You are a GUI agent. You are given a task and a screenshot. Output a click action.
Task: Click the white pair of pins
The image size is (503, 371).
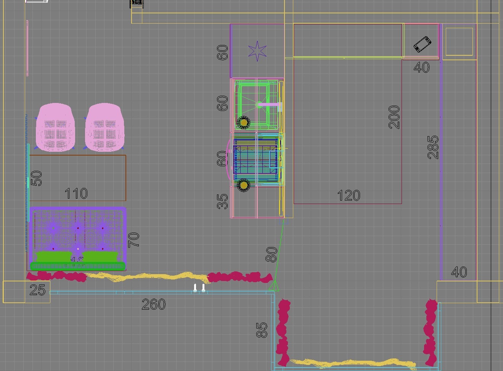point(199,287)
